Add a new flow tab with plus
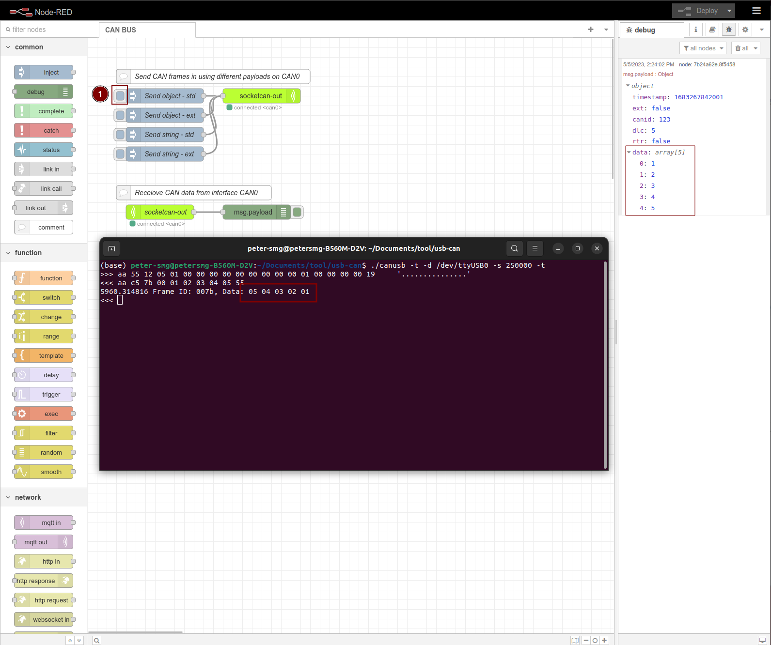This screenshot has height=645, width=771. [591, 30]
